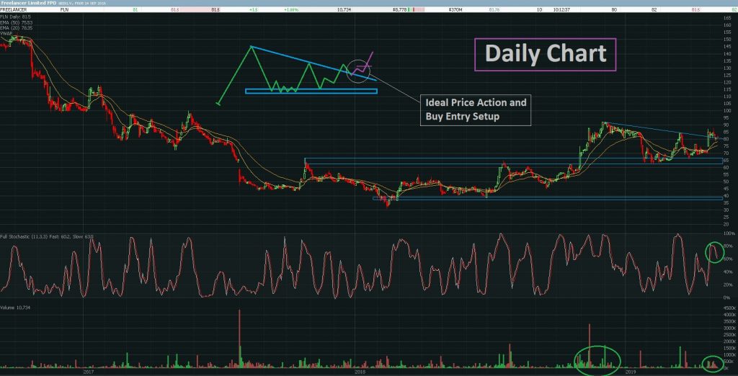This screenshot has height=376, width=738.
Task: Click the 10:12:37 last trade time cell
Action: 561,9
